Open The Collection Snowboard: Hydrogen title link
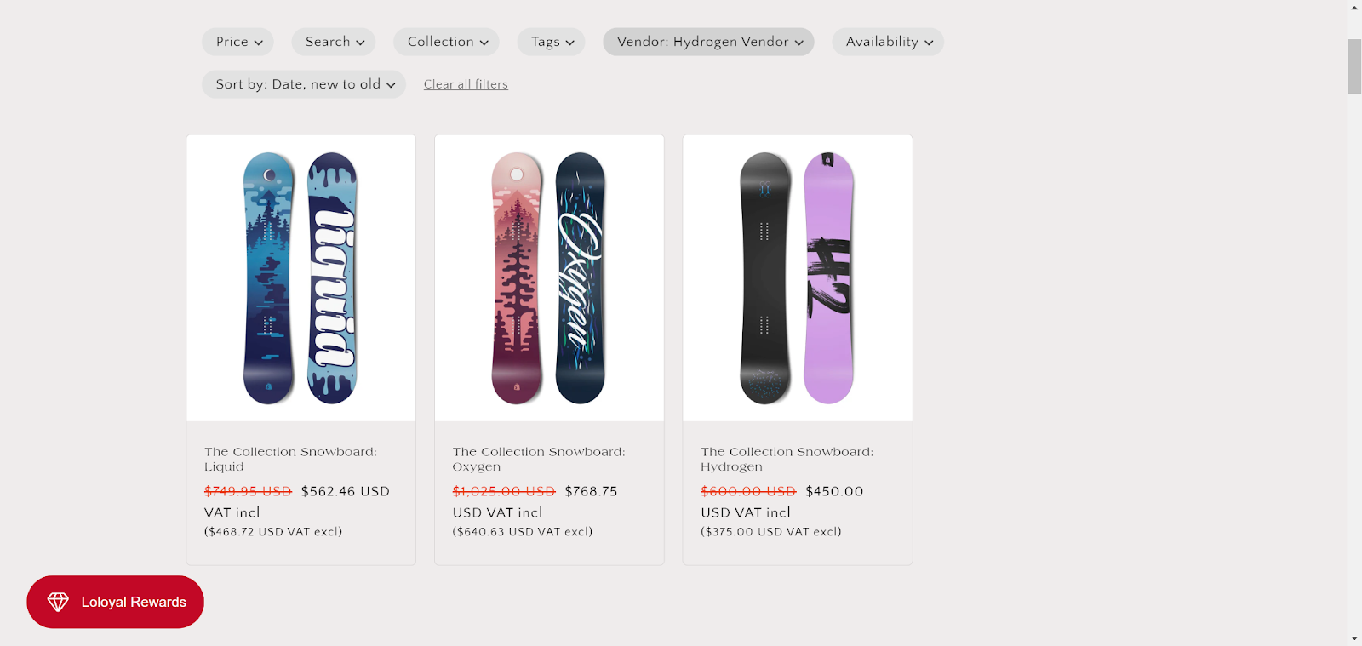1362x646 pixels. (x=787, y=459)
